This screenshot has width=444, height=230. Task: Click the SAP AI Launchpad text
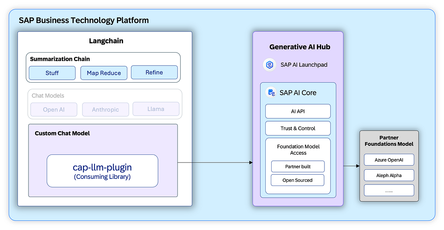point(304,65)
